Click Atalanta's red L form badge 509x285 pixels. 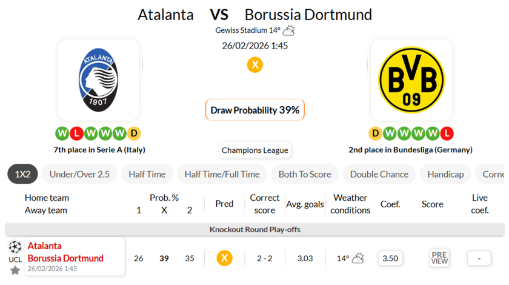76,133
